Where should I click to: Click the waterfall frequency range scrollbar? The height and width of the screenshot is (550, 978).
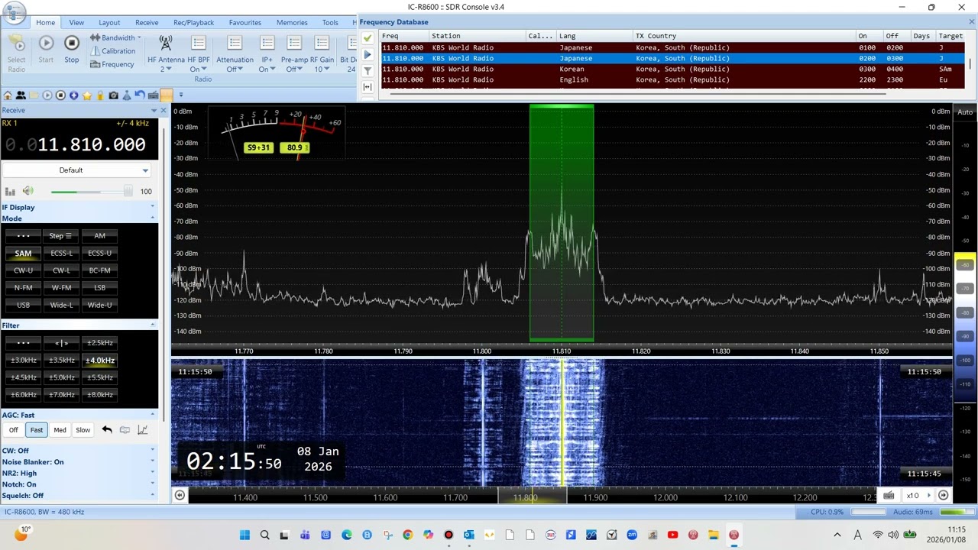[x=533, y=497]
